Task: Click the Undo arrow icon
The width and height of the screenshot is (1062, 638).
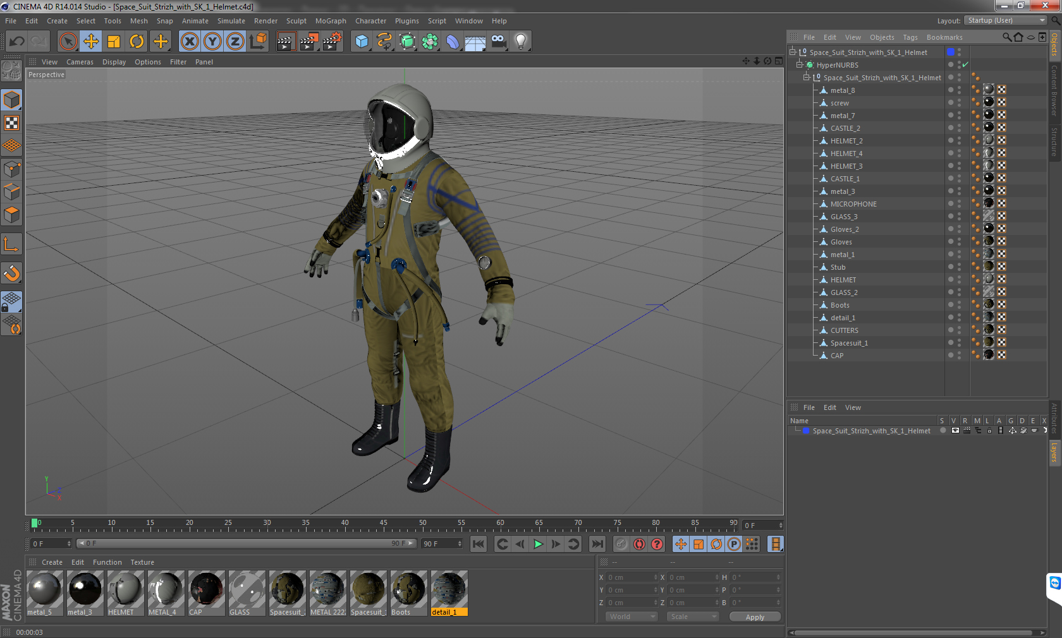Action: tap(17, 42)
